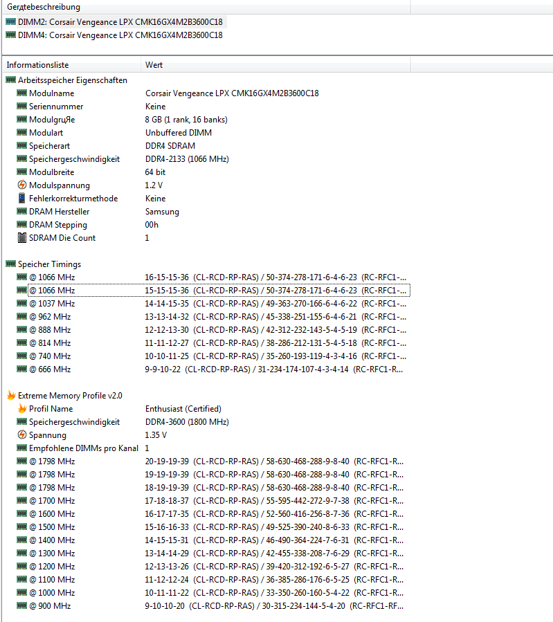Select the DIMM4 Corsair Vengeance device entry
The height and width of the screenshot is (622, 553).
click(120, 35)
